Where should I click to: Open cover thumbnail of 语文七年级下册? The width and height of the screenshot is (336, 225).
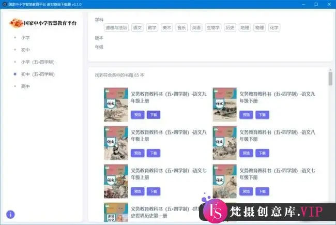(224, 181)
